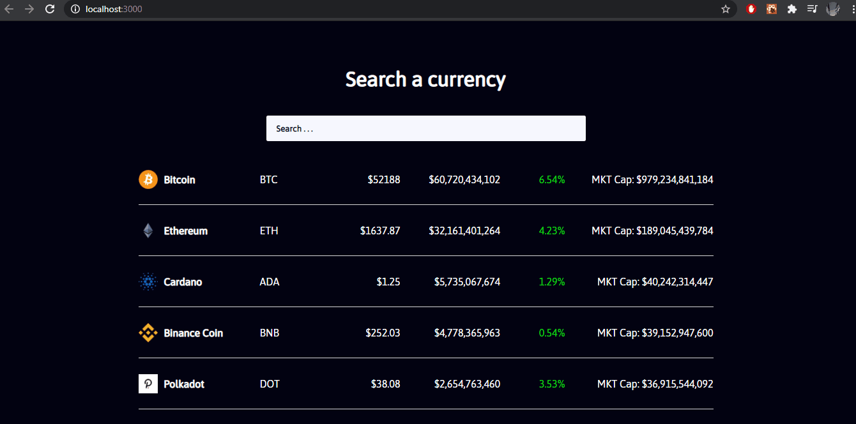Select the Binance Coin name

[x=194, y=333]
